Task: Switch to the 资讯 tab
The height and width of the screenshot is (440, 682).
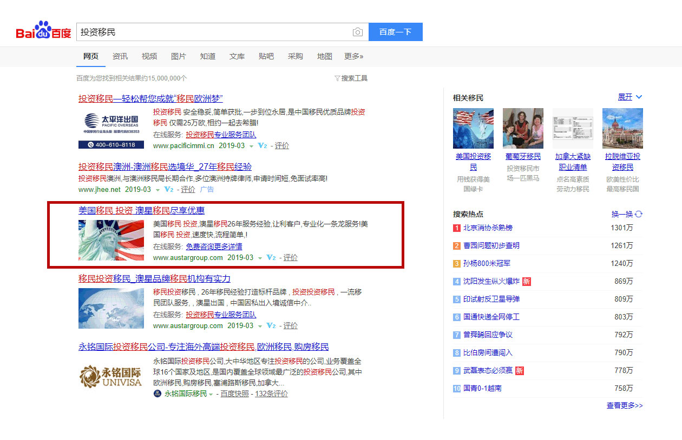Action: tap(120, 56)
